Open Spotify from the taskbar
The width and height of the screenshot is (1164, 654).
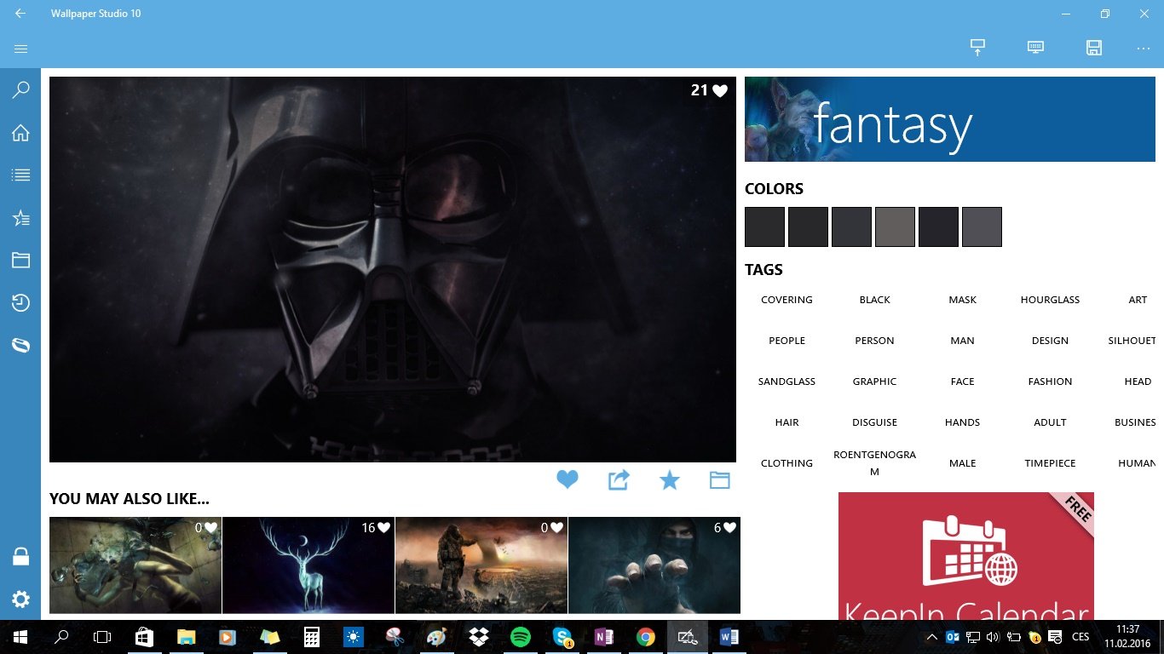coord(521,637)
